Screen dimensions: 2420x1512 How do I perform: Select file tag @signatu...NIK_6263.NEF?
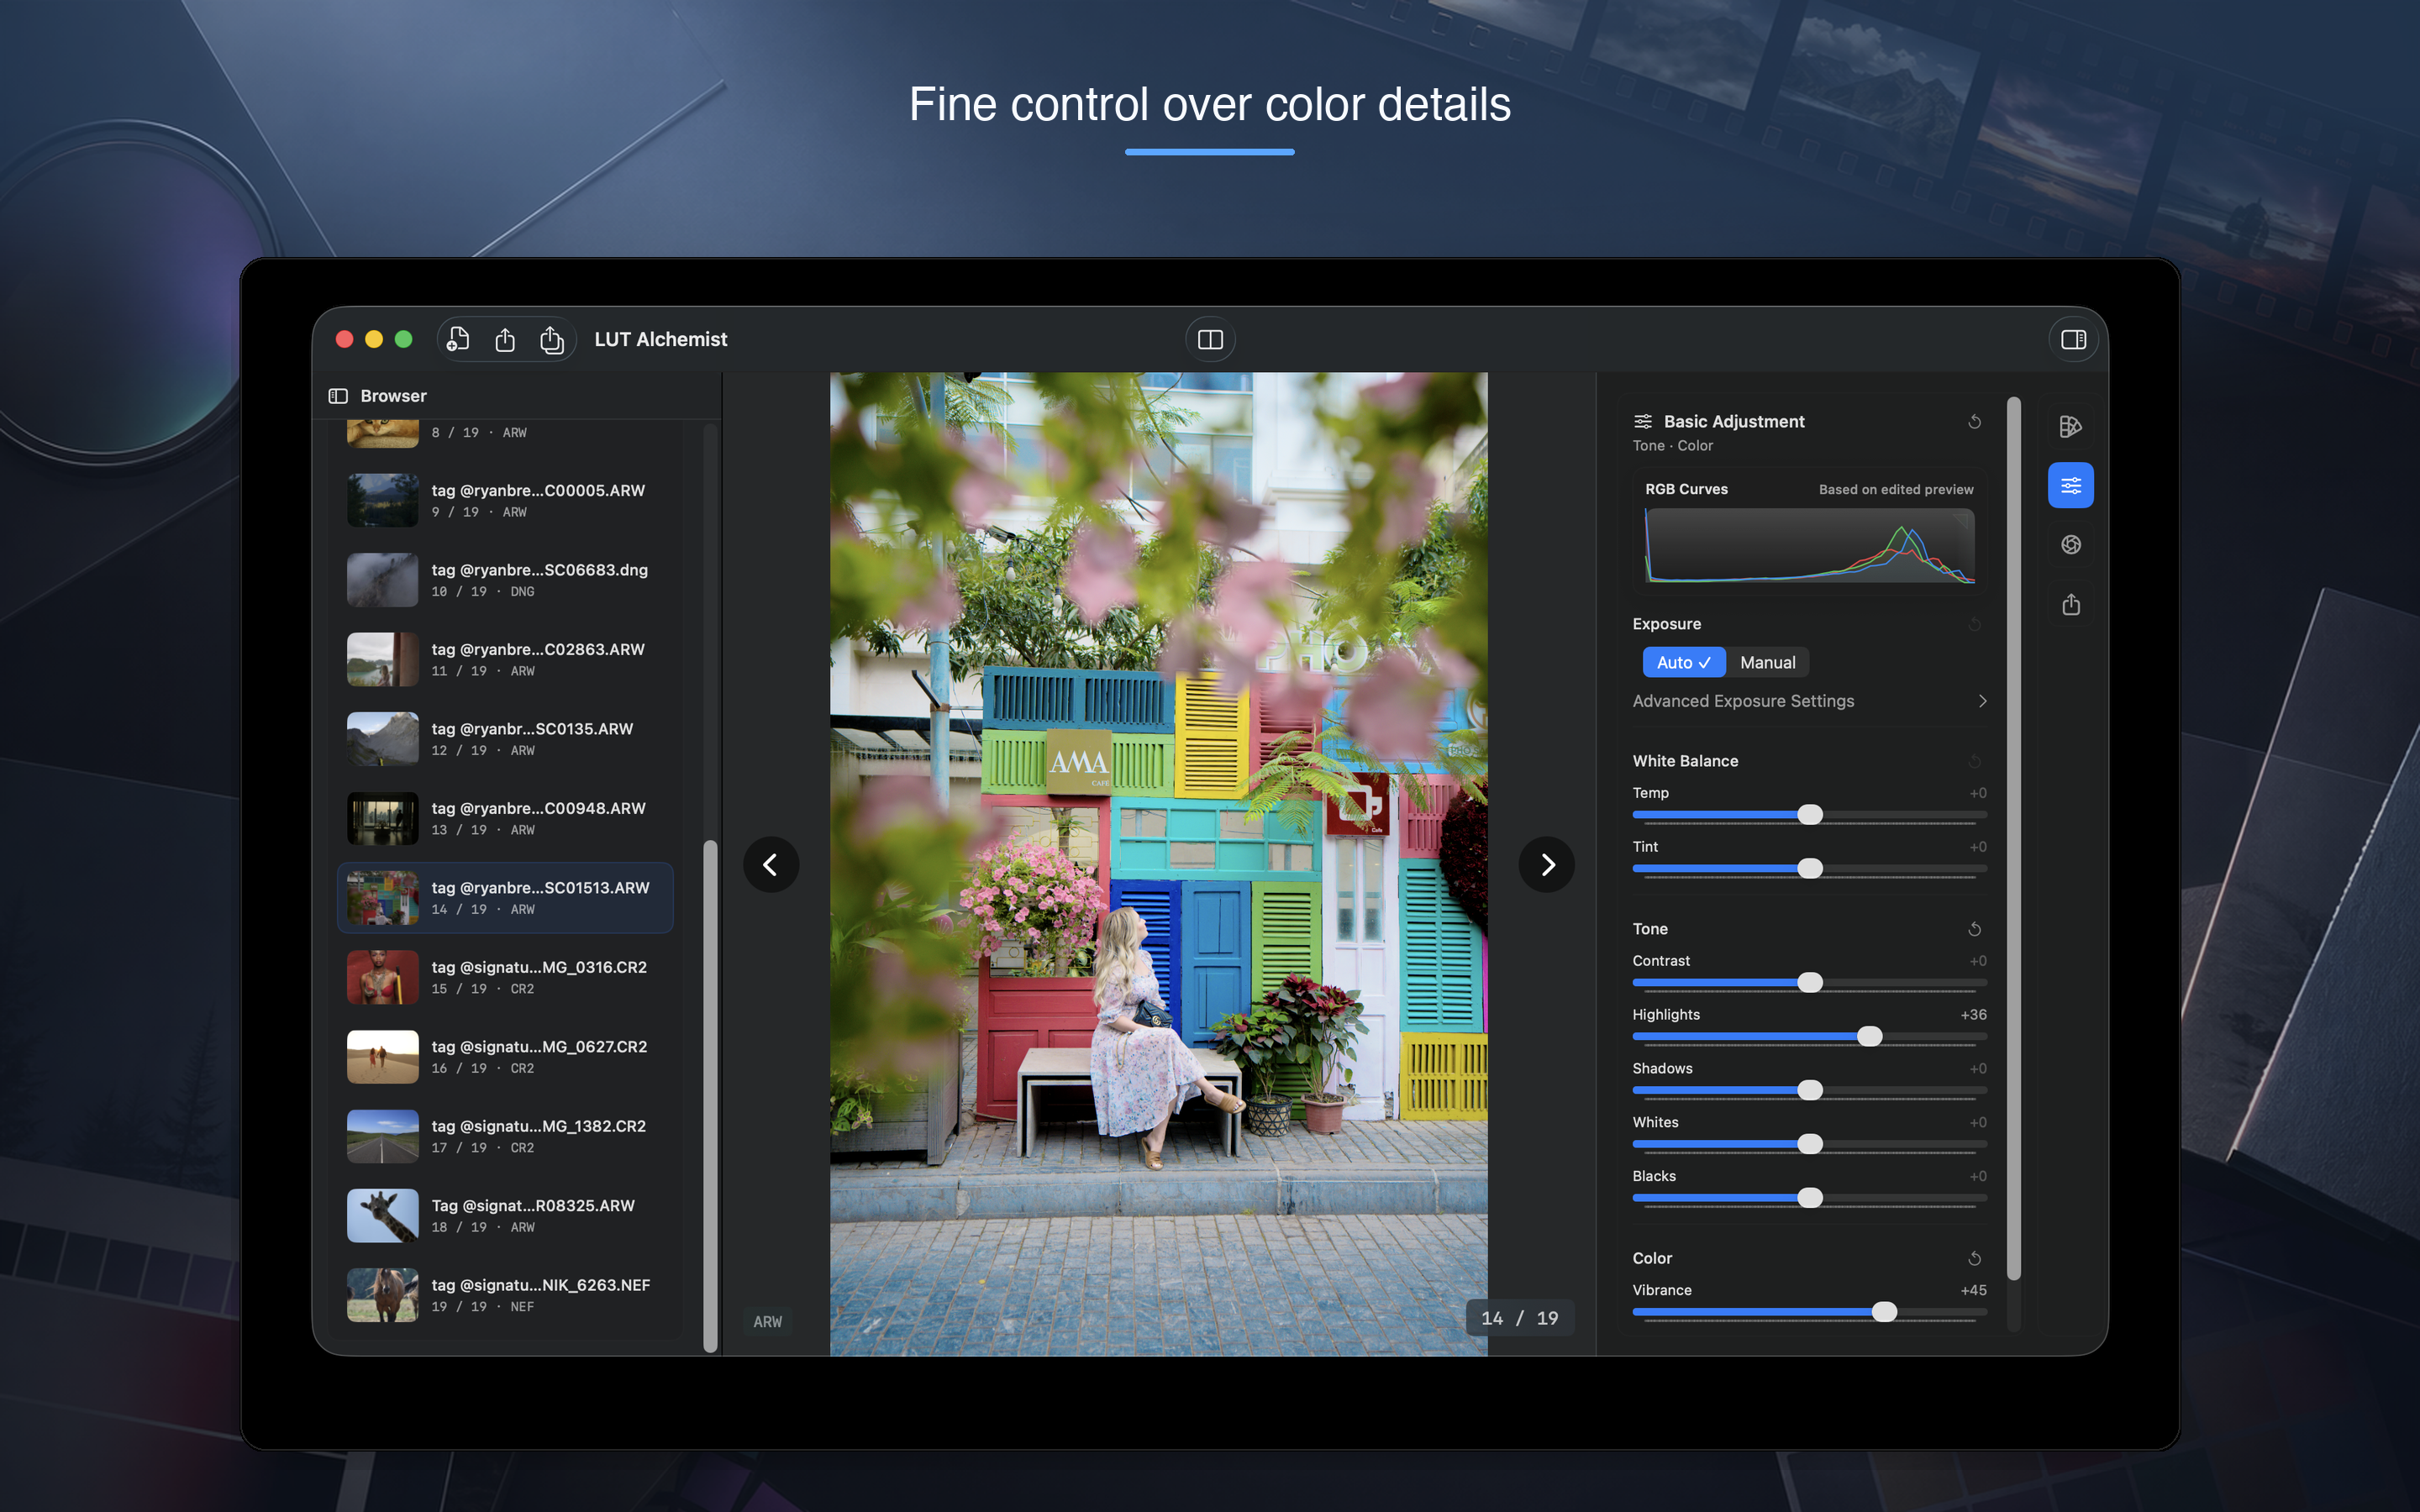[x=505, y=1295]
